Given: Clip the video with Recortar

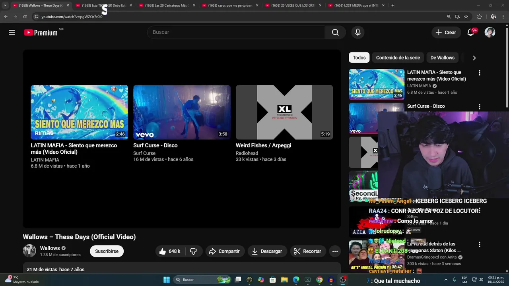Looking at the screenshot, I should 307,251.
